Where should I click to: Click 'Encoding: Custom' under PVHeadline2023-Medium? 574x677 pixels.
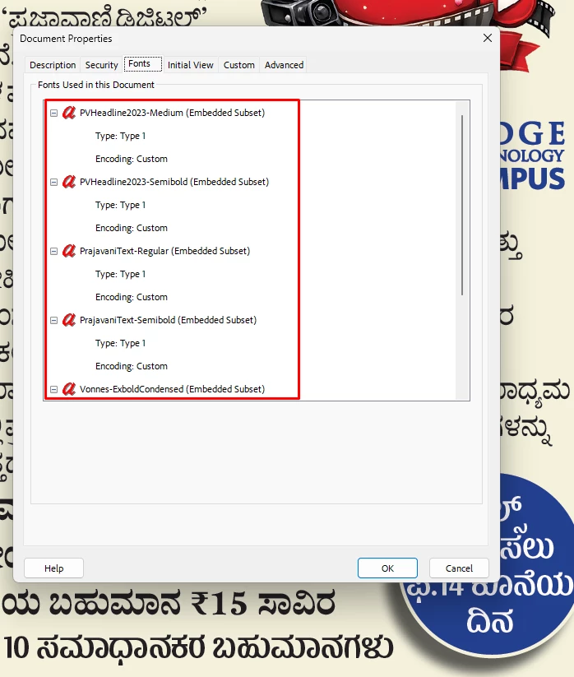(x=132, y=159)
